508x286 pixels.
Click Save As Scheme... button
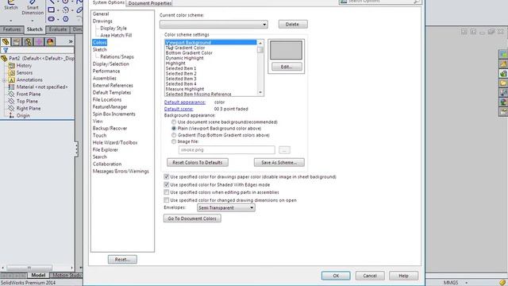coord(279,162)
